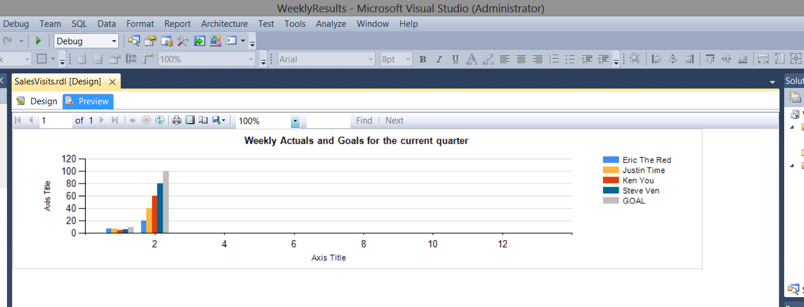Click the Find link
This screenshot has height=307, width=804.
[x=364, y=121]
